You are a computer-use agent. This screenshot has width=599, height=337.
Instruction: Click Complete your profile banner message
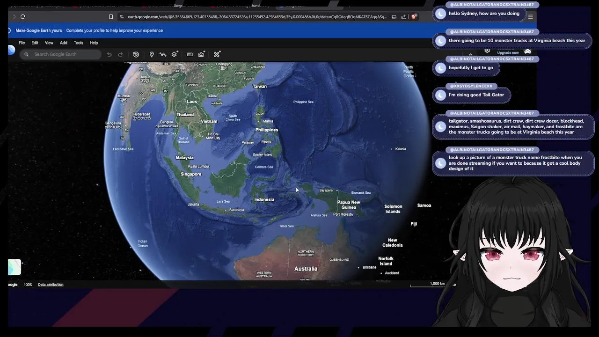(115, 30)
